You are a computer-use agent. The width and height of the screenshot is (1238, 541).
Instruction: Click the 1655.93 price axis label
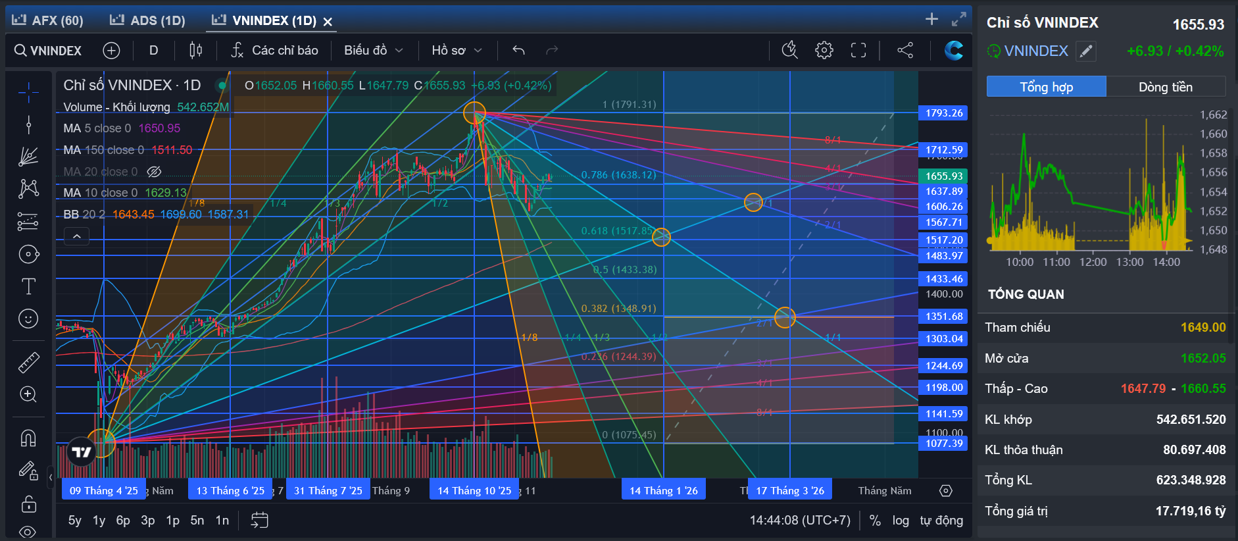click(x=944, y=176)
